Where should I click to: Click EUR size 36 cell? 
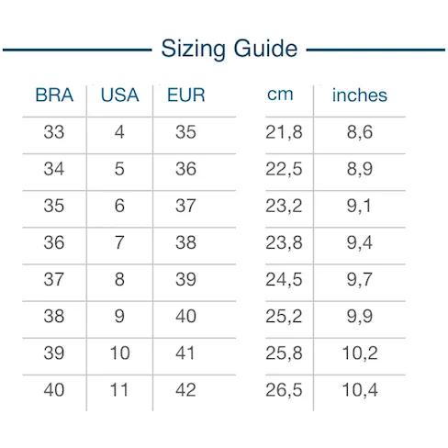tap(185, 169)
